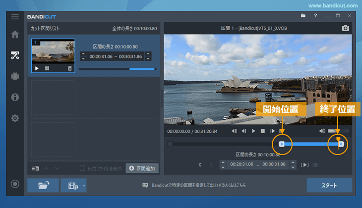Move the segment up in list
The height and width of the screenshot is (208, 362).
tap(46, 168)
